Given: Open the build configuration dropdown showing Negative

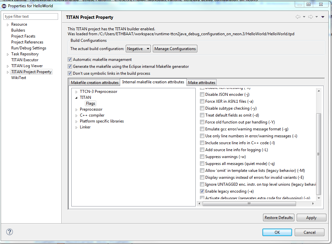Looking at the screenshot, I should 138,49.
